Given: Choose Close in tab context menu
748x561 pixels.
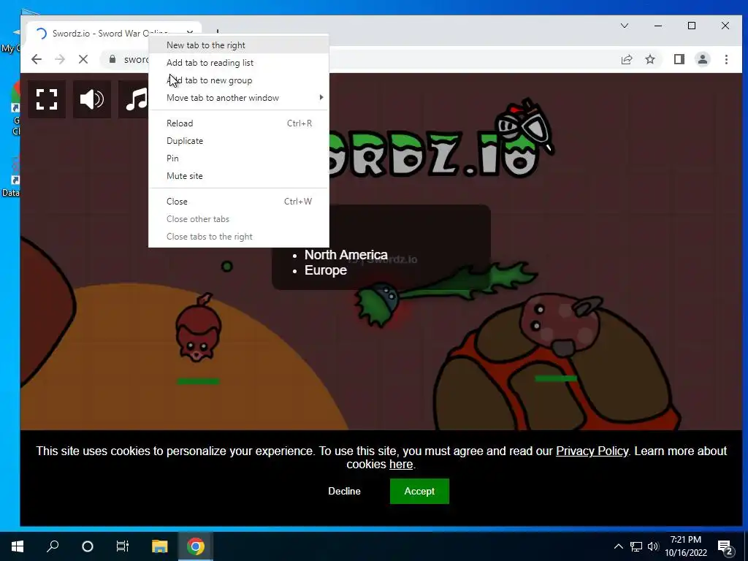Looking at the screenshot, I should tap(239, 202).
